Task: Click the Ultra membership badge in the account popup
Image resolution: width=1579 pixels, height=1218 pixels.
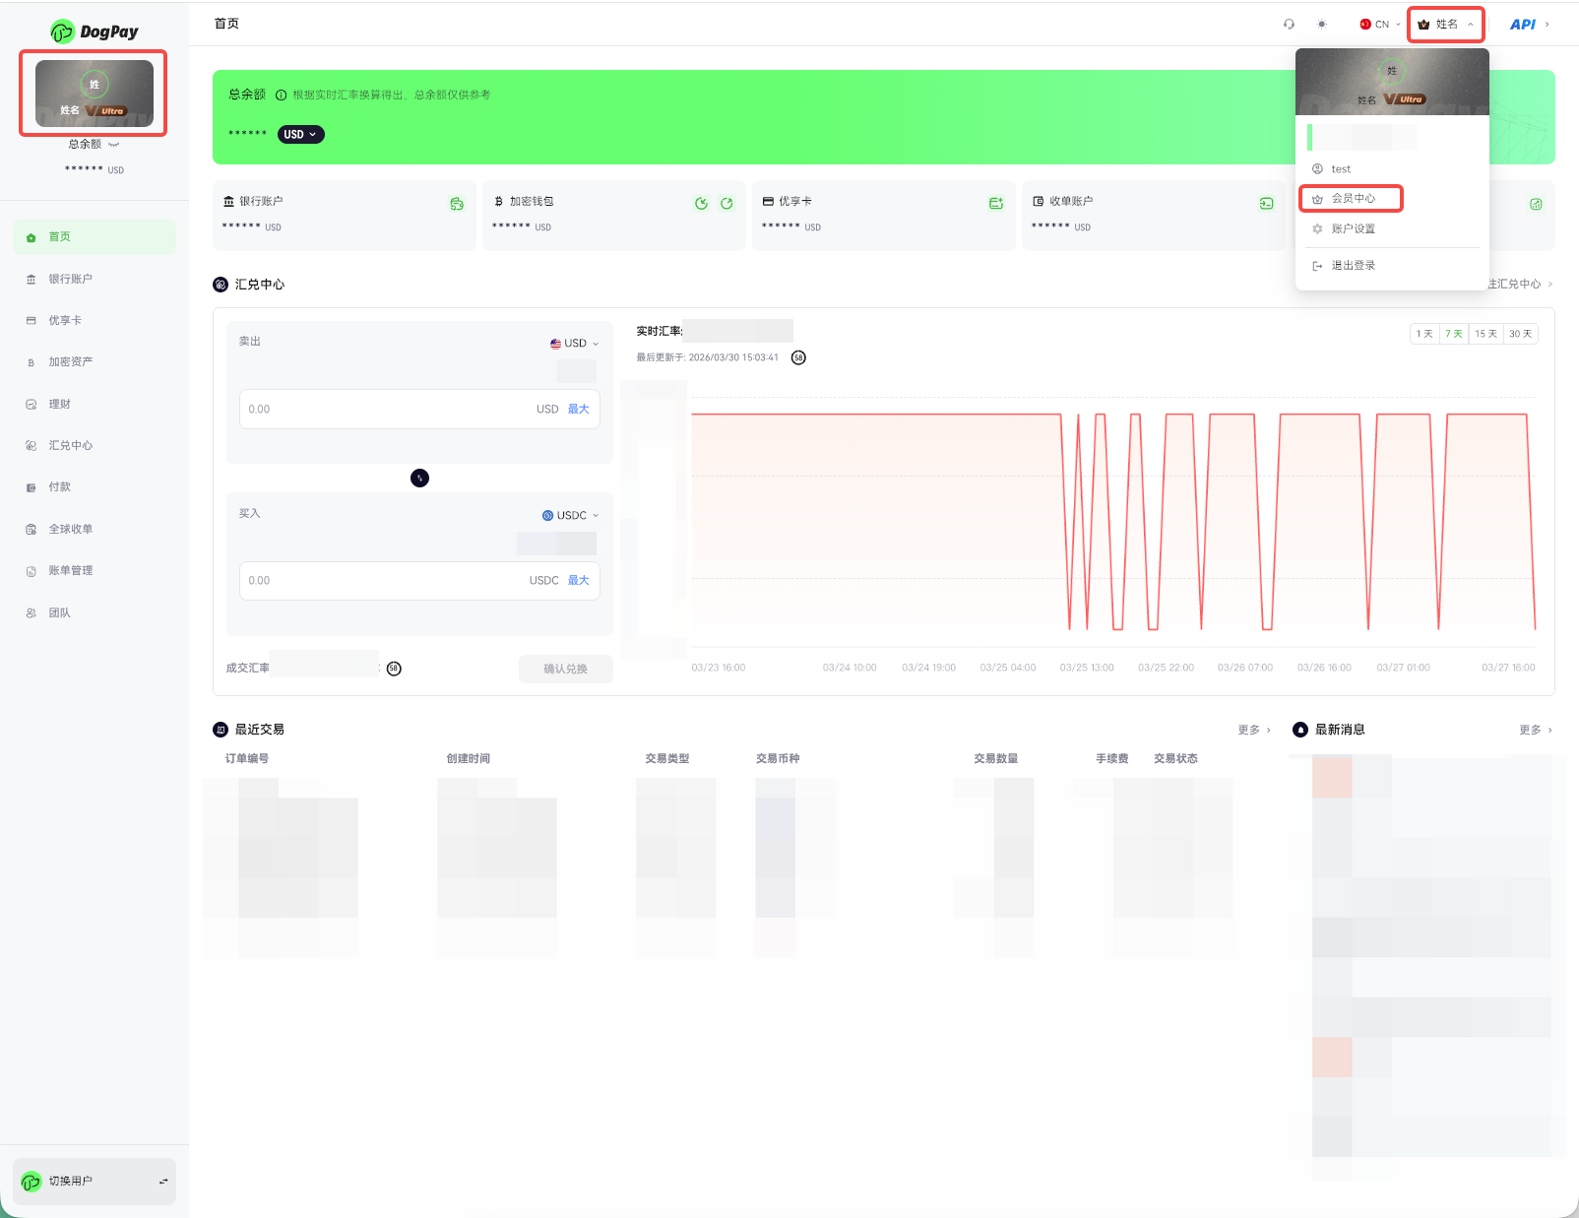Action: click(x=1405, y=99)
